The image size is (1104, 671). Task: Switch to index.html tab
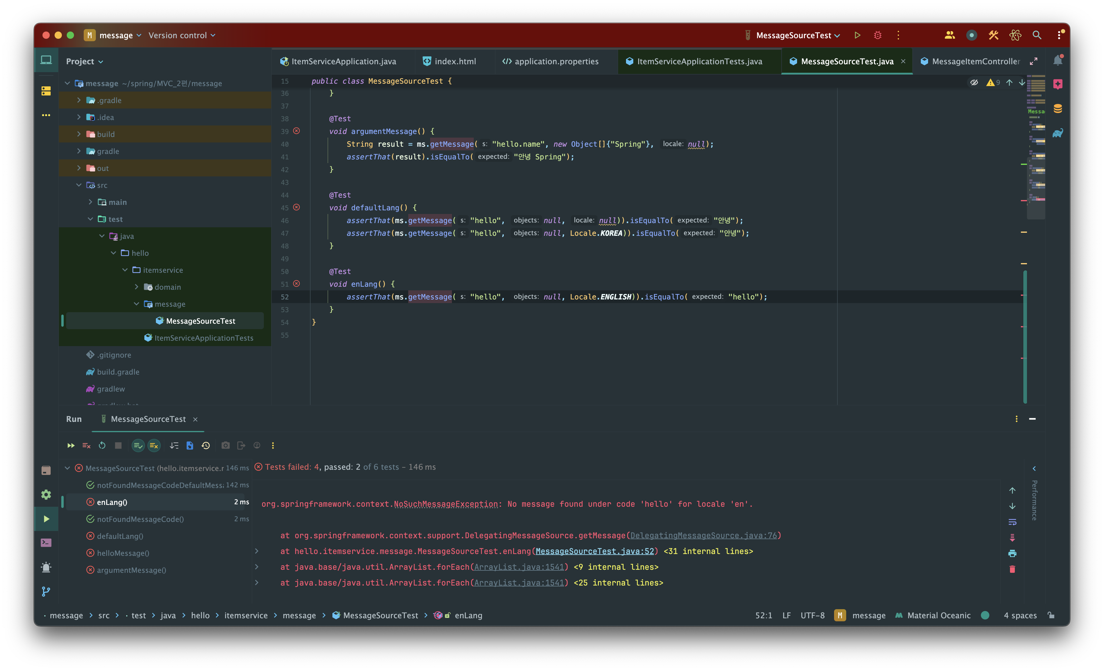coord(449,61)
